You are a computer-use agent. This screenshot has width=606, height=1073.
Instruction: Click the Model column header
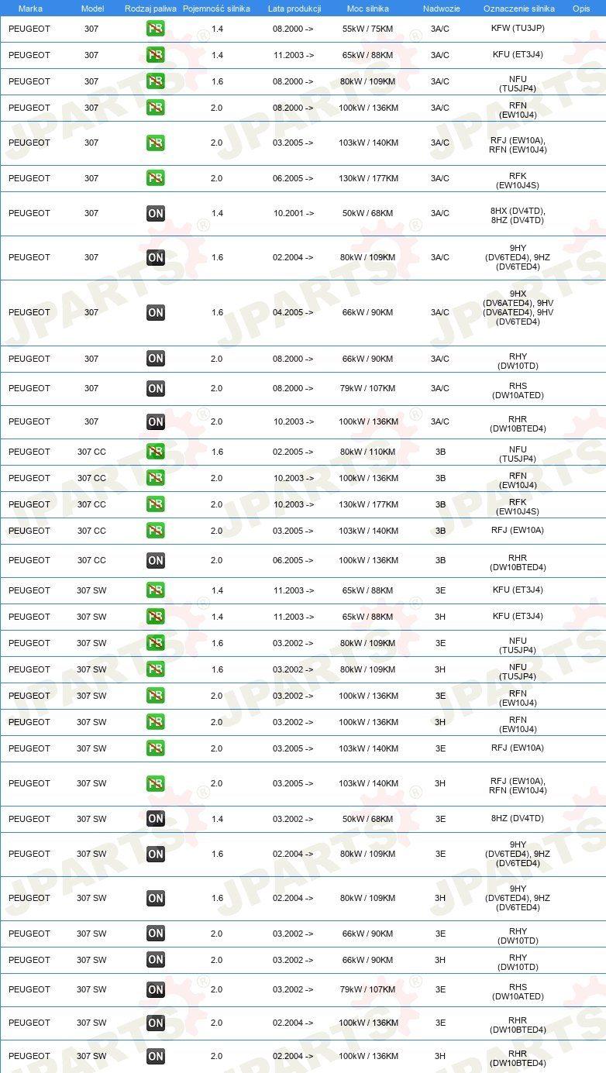point(92,9)
